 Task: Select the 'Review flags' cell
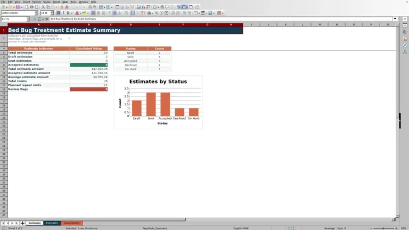[38, 89]
